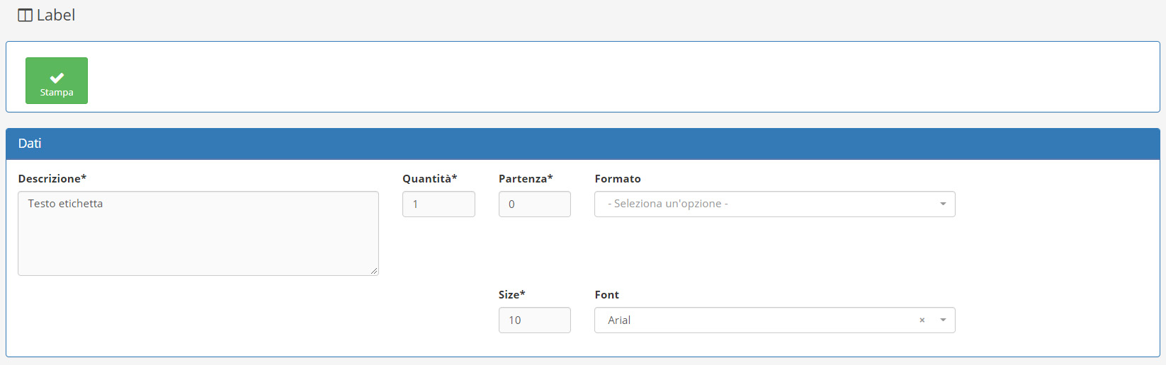Open the 'Seleziona un'opzione' Formato combo box

765,204
